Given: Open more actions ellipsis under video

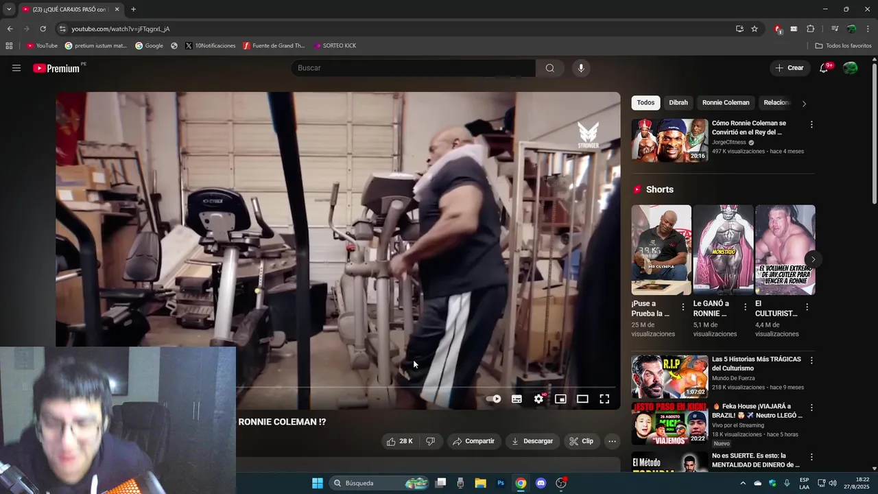Looking at the screenshot, I should (613, 441).
